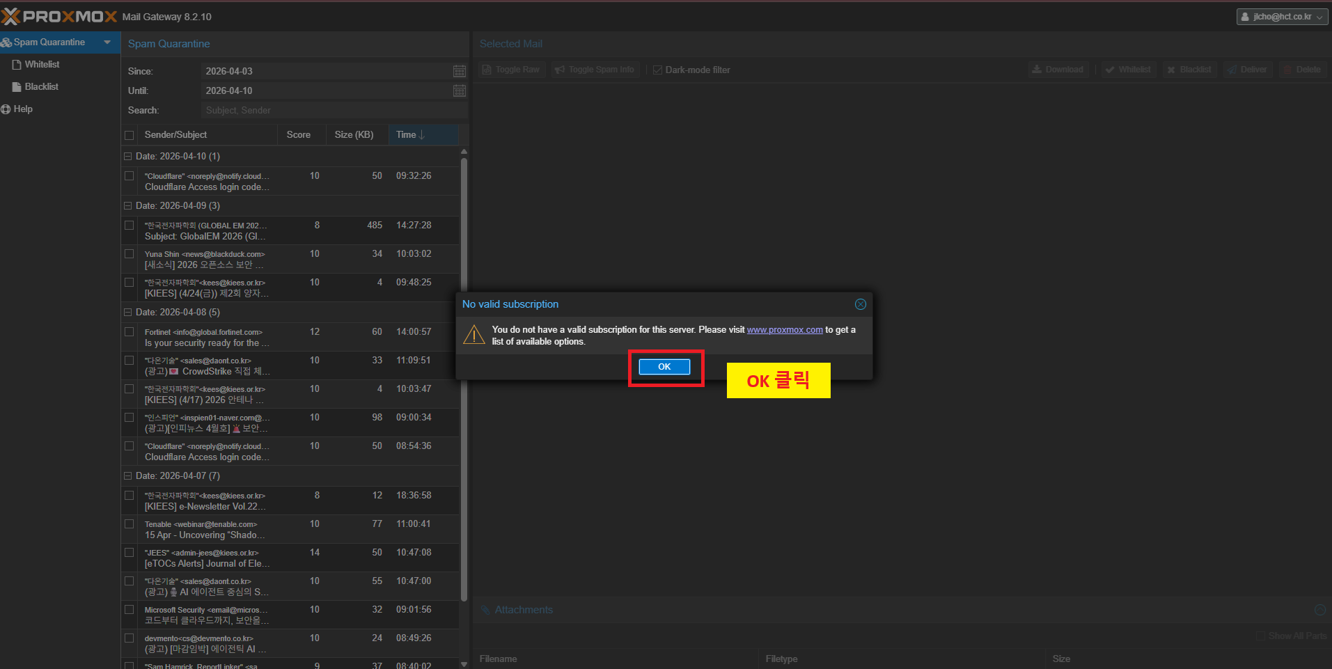The width and height of the screenshot is (1332, 669).
Task: Click the Whitelist file icon in sidebar
Action: click(x=17, y=65)
